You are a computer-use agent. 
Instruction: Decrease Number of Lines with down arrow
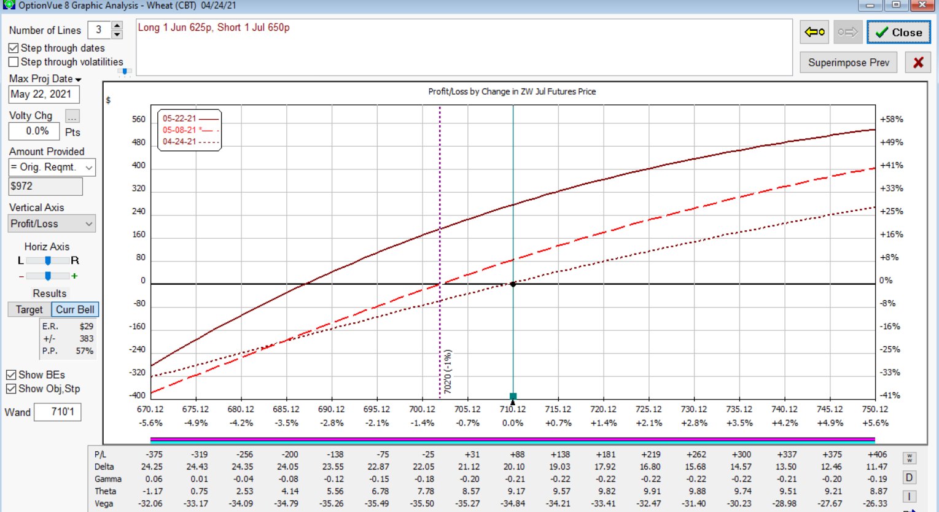(117, 34)
